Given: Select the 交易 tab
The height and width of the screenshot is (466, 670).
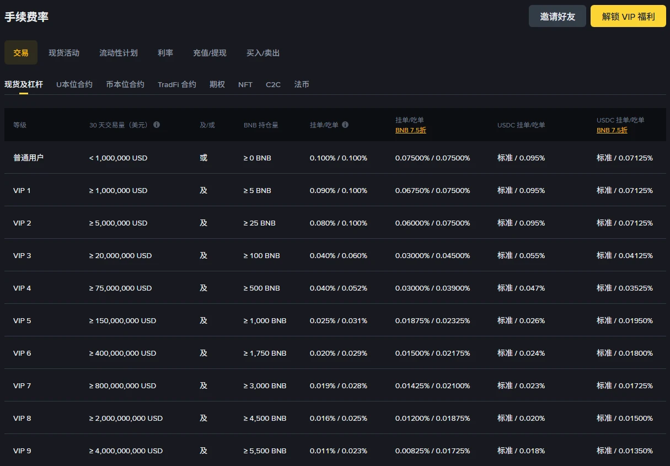Looking at the screenshot, I should 21,53.
